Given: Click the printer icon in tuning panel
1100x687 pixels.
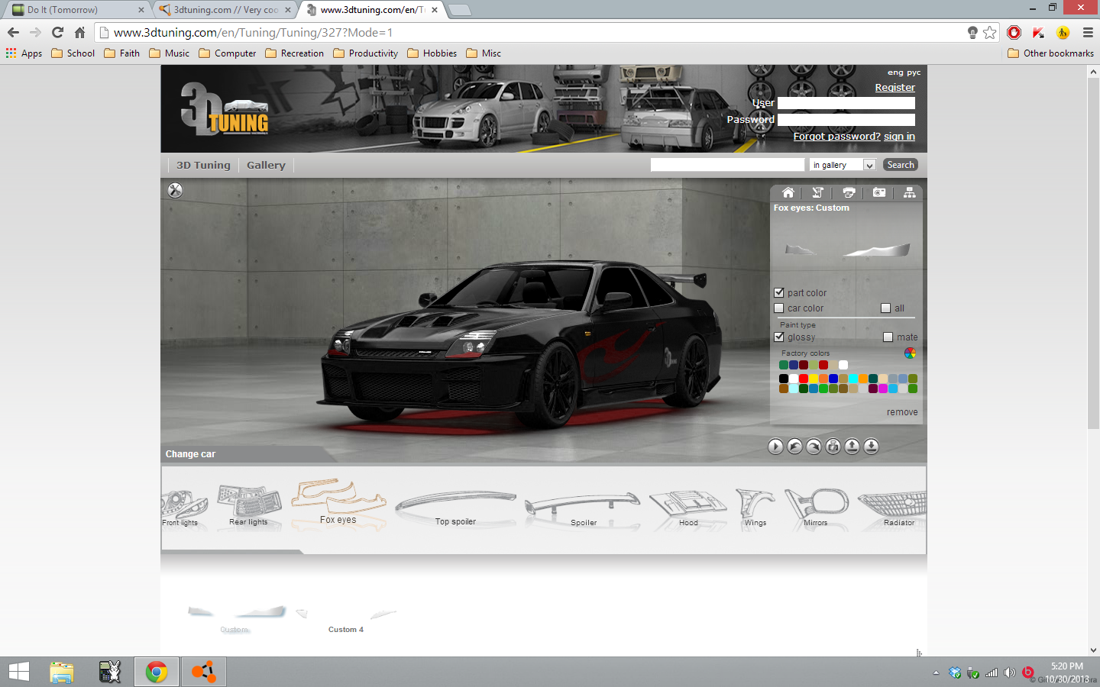Looking at the screenshot, I should [x=849, y=192].
